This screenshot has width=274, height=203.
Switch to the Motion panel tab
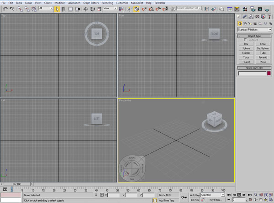pyautogui.click(x=257, y=16)
